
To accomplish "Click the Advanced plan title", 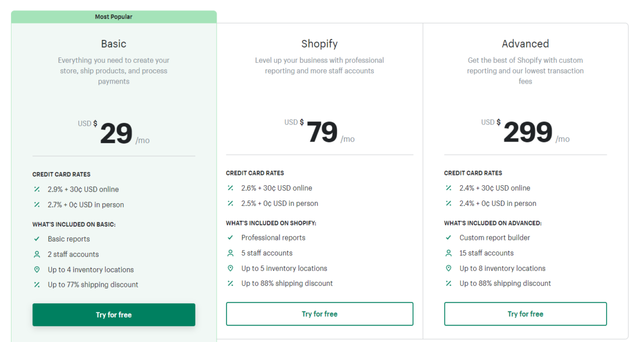I will coord(525,44).
